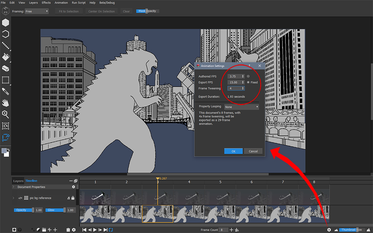Jump to last frame
The height and width of the screenshot is (233, 373).
(105, 230)
